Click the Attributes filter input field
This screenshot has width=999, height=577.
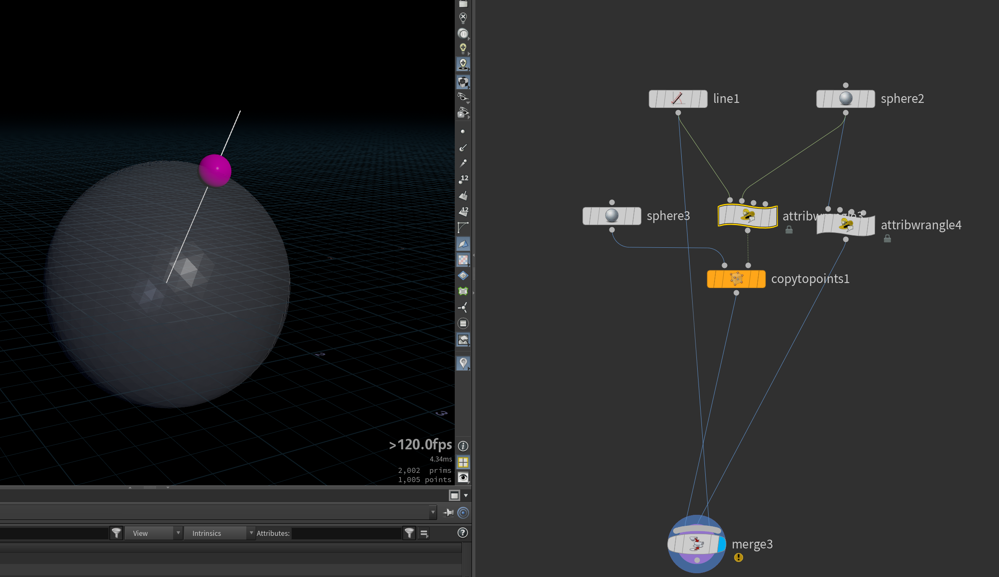click(x=346, y=533)
